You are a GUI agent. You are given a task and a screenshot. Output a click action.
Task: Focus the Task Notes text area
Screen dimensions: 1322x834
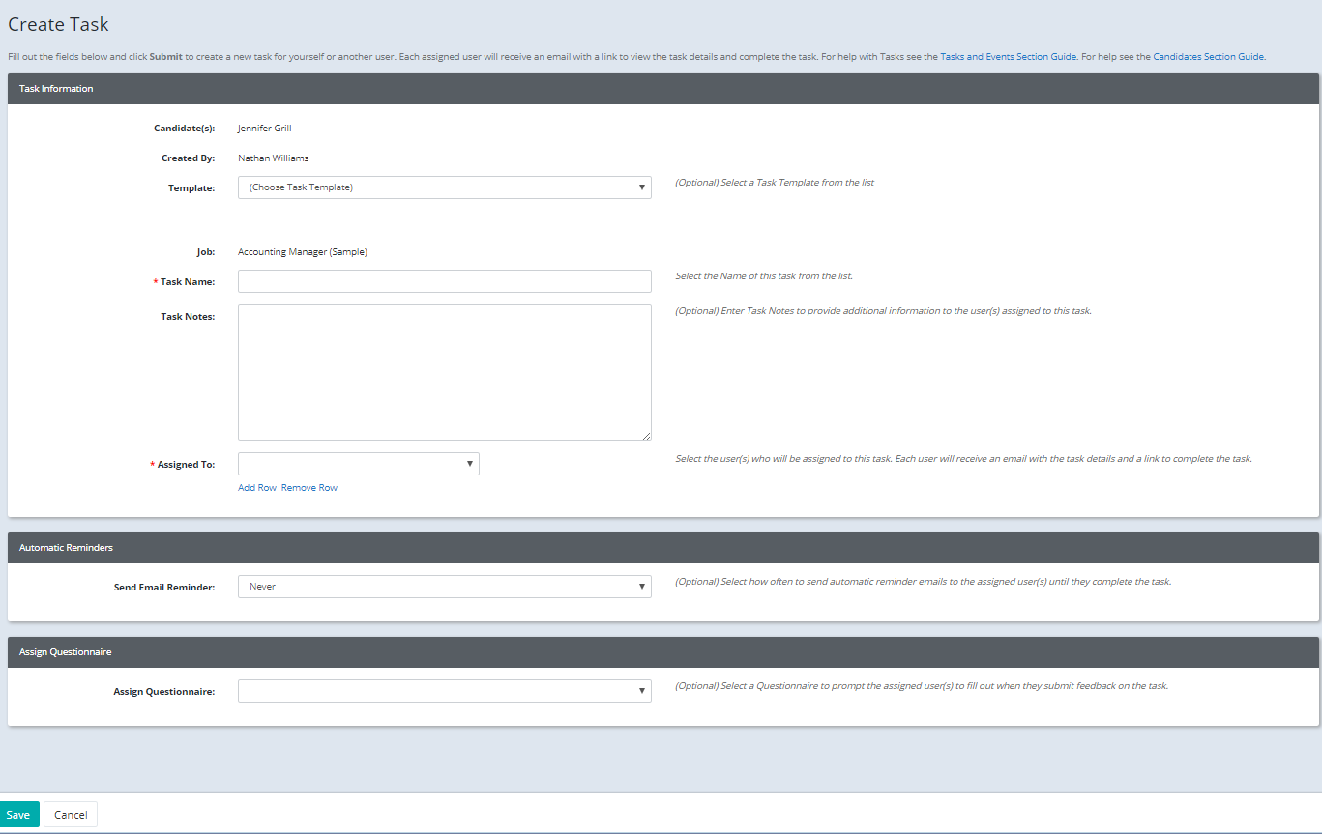click(444, 372)
